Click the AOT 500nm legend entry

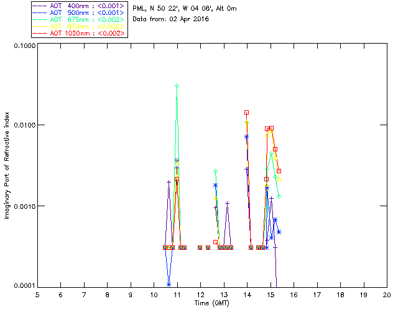[x=79, y=12]
